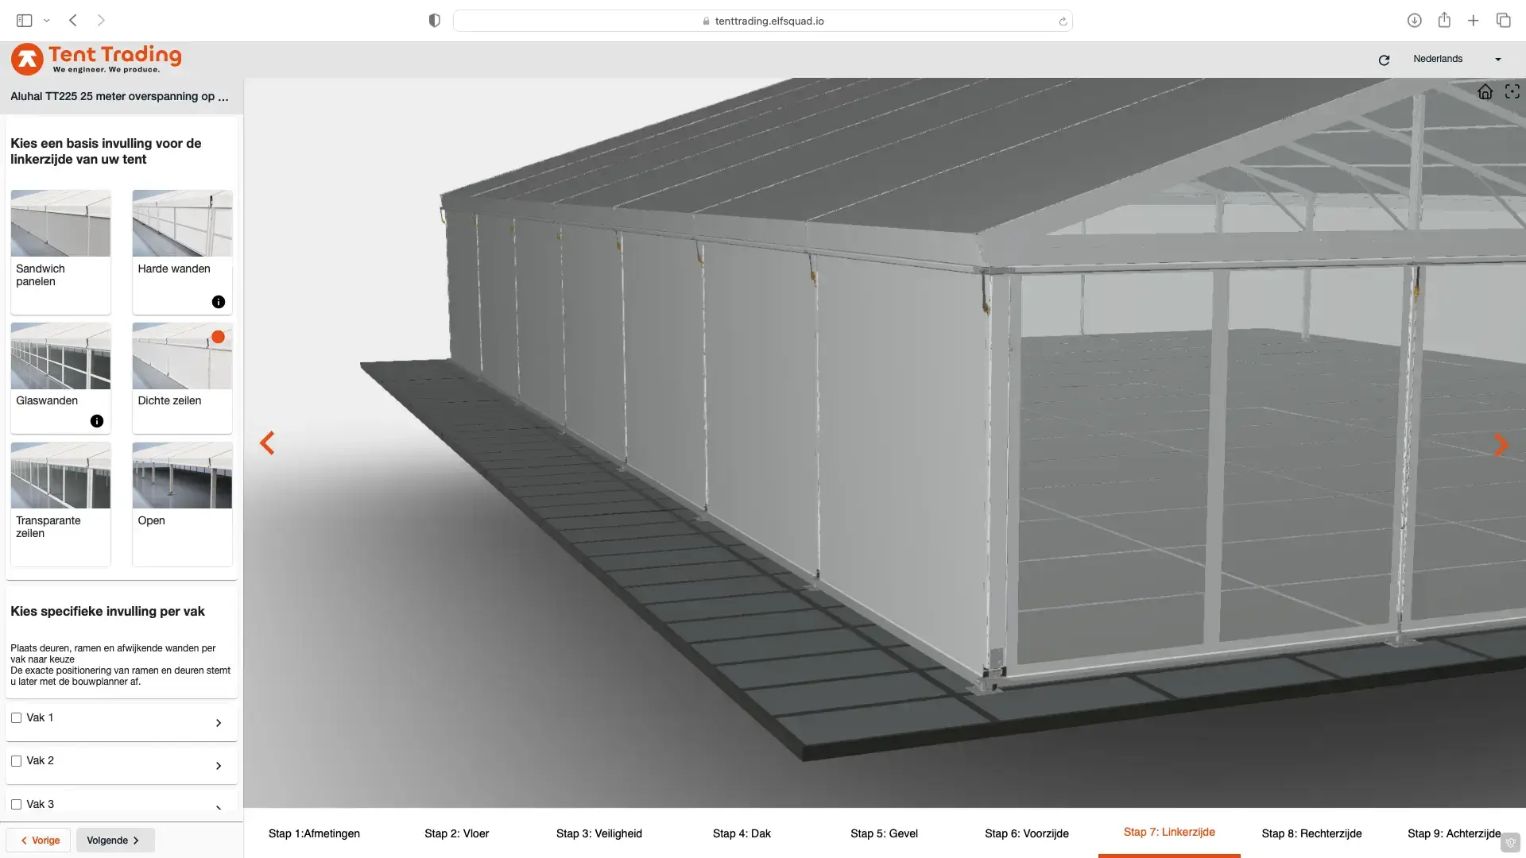Image resolution: width=1526 pixels, height=858 pixels.
Task: Select the orange Dichte zeilen indicator
Action: (218, 337)
